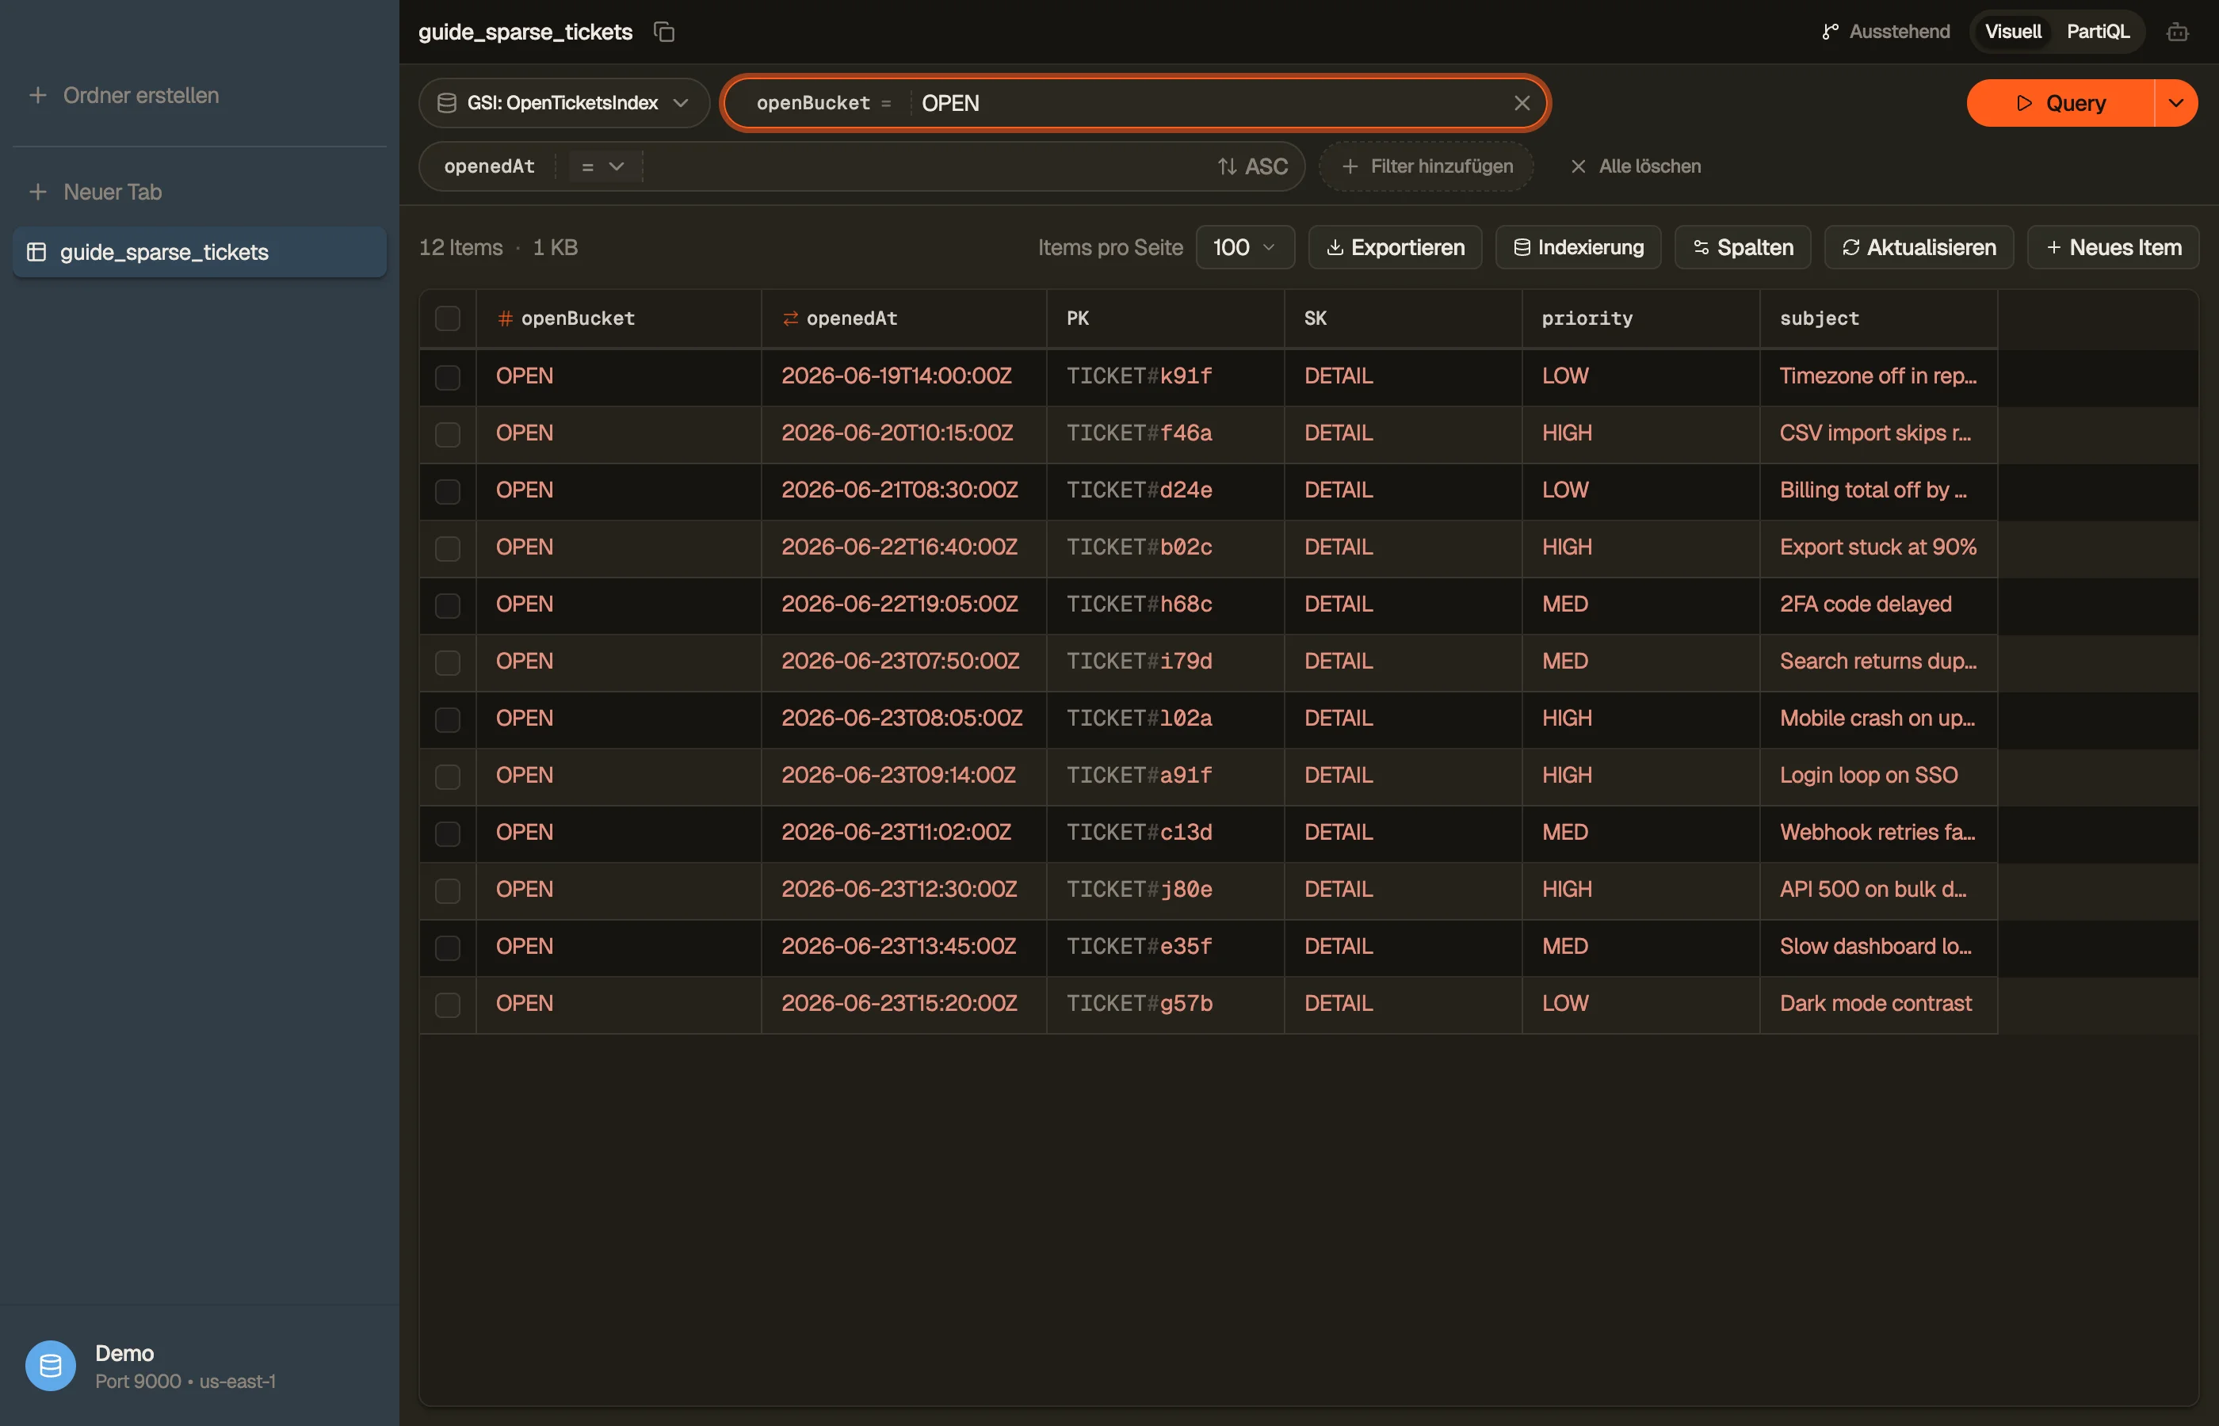Export items with Exportieren
This screenshot has width=2219, height=1426.
1395,247
